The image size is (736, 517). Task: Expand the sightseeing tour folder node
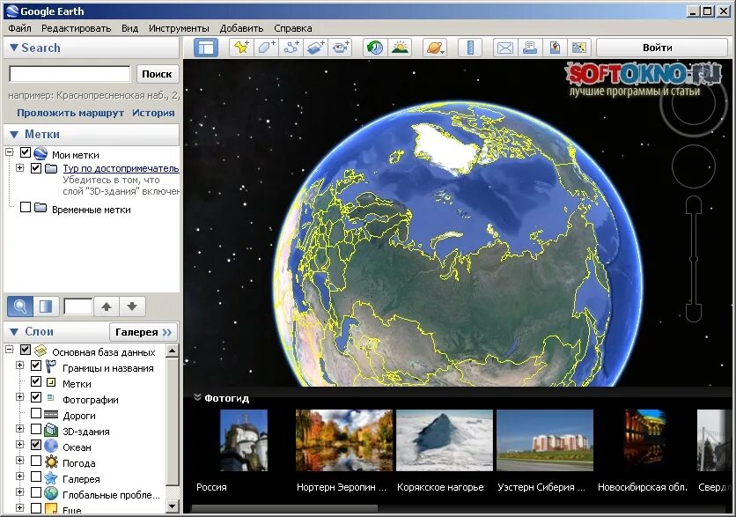pyautogui.click(x=19, y=167)
